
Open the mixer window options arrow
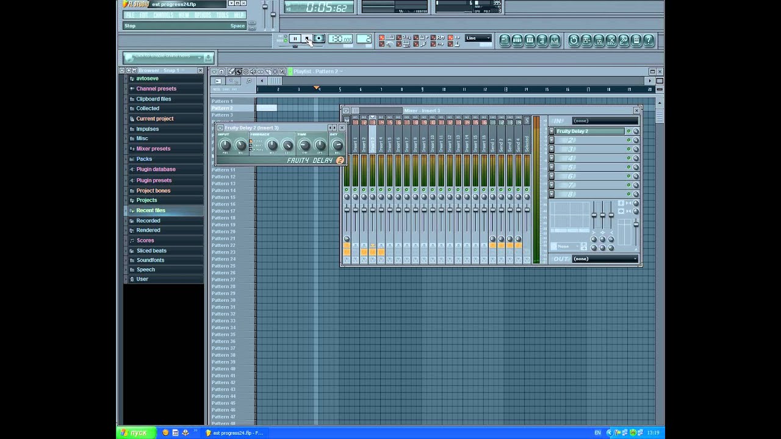346,111
